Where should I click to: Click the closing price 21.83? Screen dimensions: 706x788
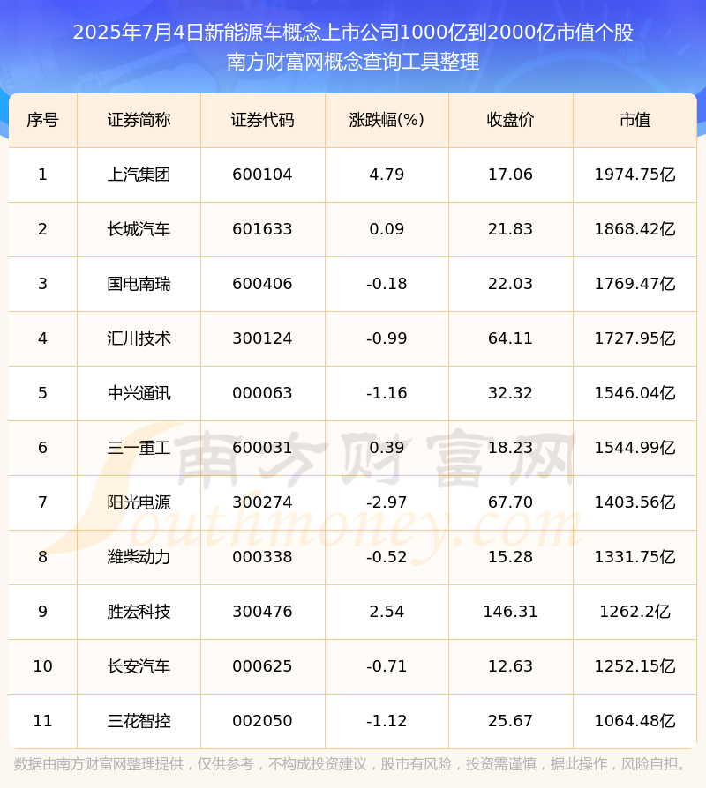click(x=510, y=229)
